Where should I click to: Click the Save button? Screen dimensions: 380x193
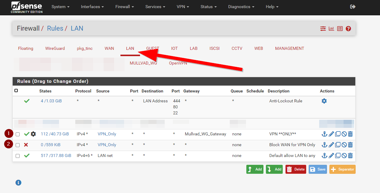click(x=318, y=169)
